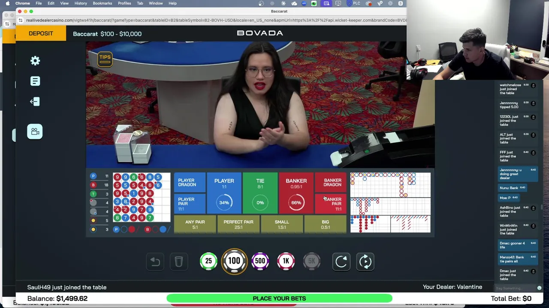Click the bead road scoreboard grid
Image resolution: width=549 pixels, height=308 pixels.
pyautogui.click(x=142, y=198)
